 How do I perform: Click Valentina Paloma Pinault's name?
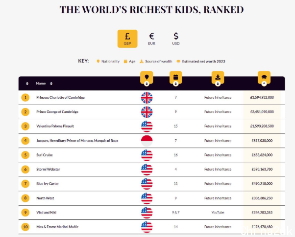tap(55, 127)
